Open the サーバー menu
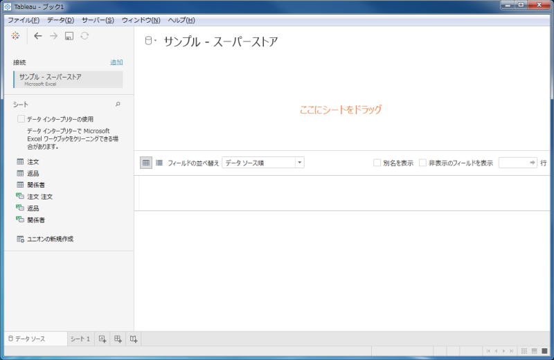The image size is (554, 360). tap(98, 20)
